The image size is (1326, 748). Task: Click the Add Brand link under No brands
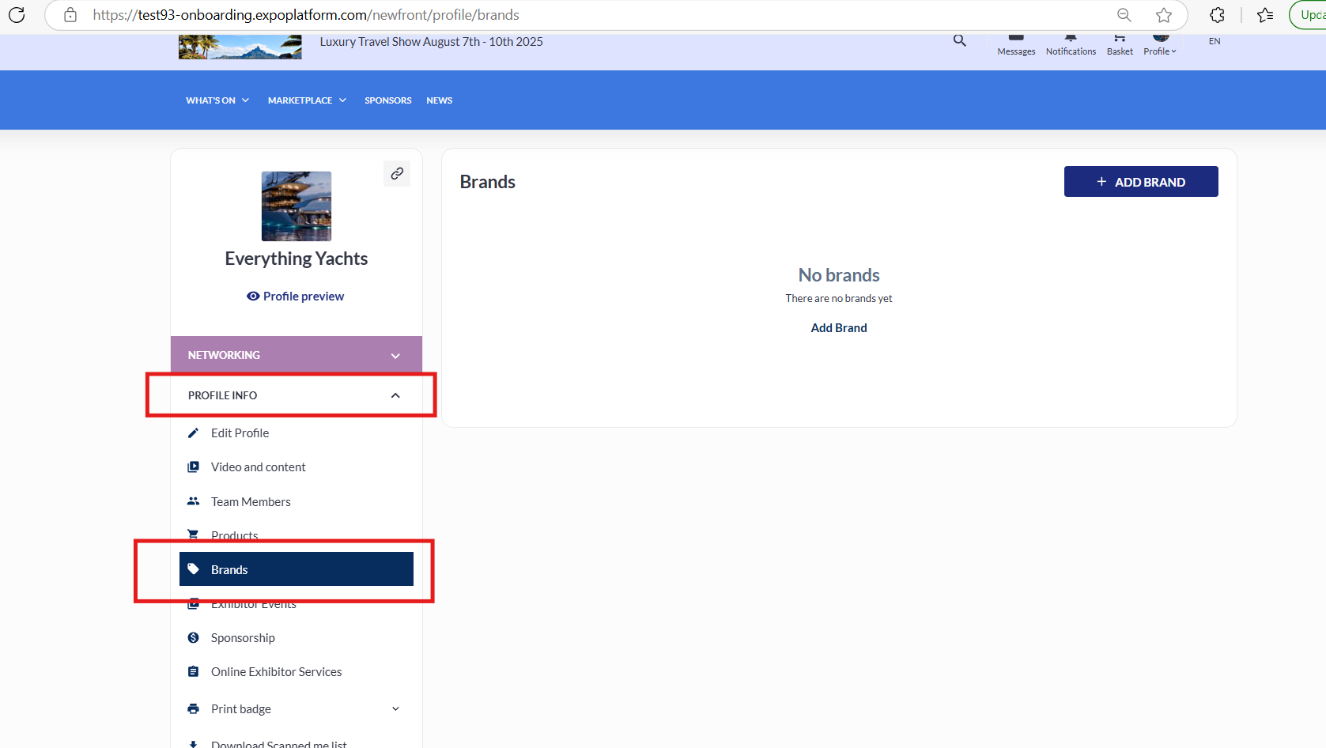pyautogui.click(x=838, y=328)
